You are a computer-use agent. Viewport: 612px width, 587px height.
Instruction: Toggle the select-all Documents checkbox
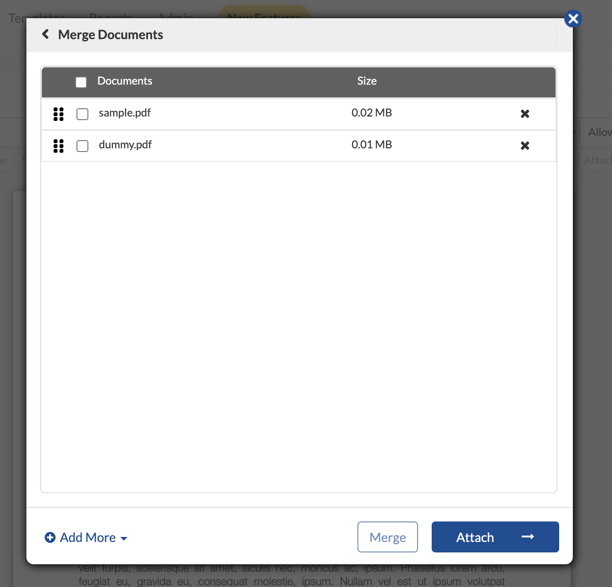tap(81, 82)
